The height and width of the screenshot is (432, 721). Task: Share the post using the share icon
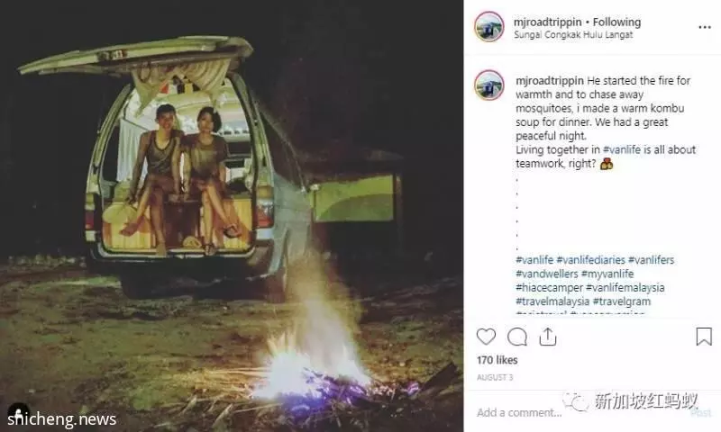tap(548, 337)
